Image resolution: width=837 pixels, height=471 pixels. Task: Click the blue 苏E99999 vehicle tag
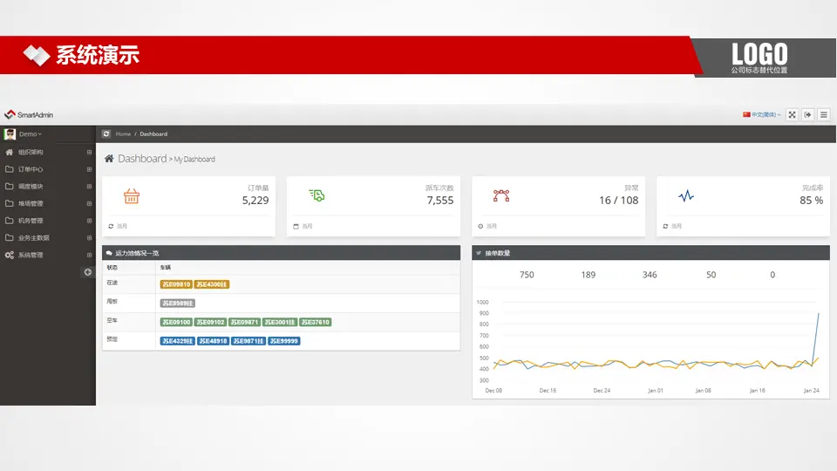[284, 341]
